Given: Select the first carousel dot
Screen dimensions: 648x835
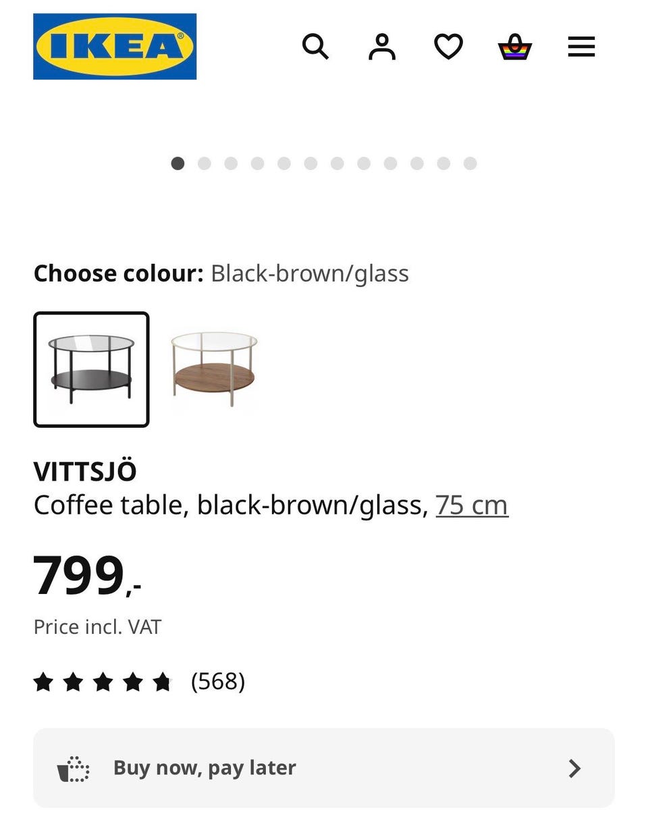Looking at the screenshot, I should [178, 163].
